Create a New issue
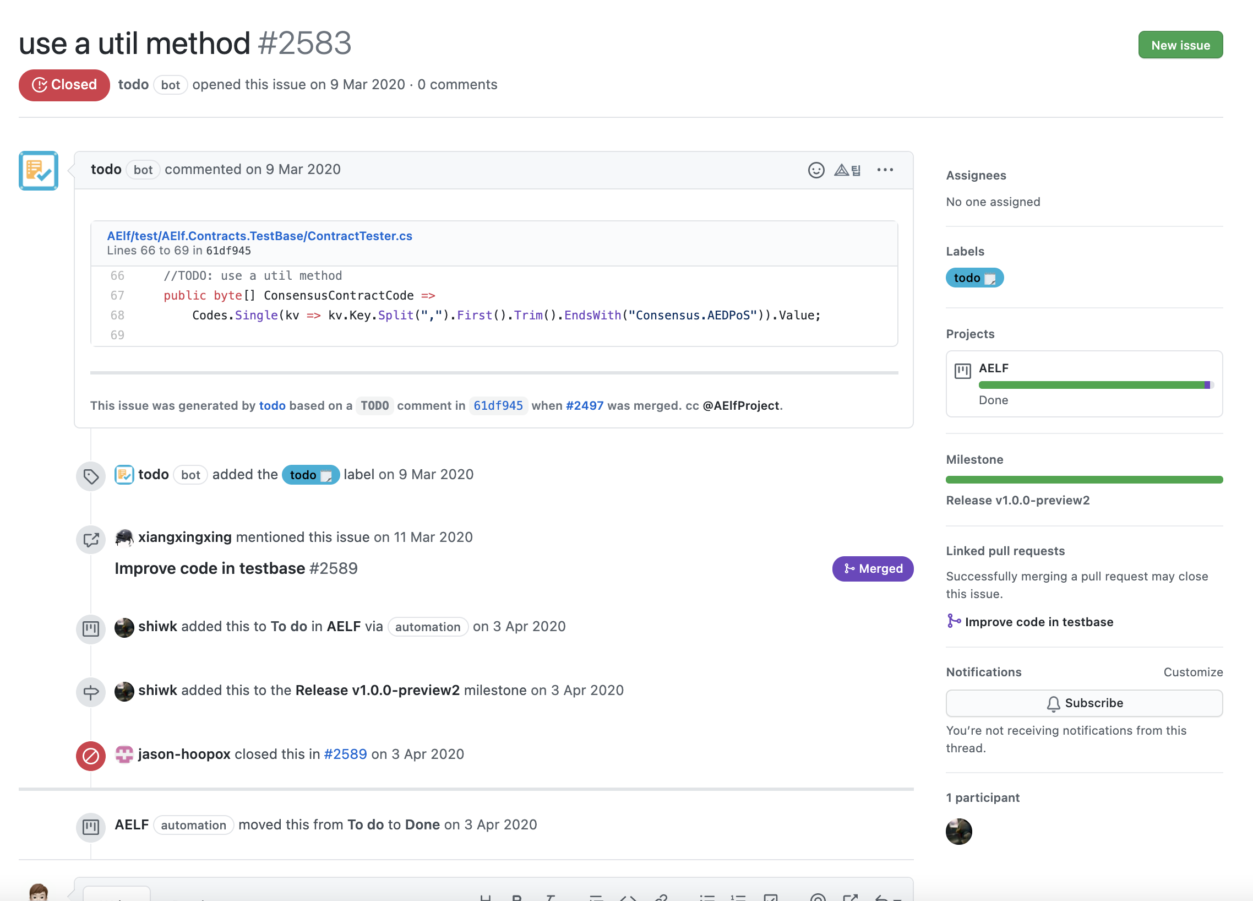 click(x=1180, y=45)
